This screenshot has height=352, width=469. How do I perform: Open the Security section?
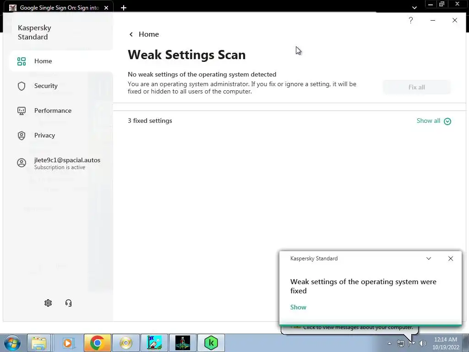coord(61,86)
